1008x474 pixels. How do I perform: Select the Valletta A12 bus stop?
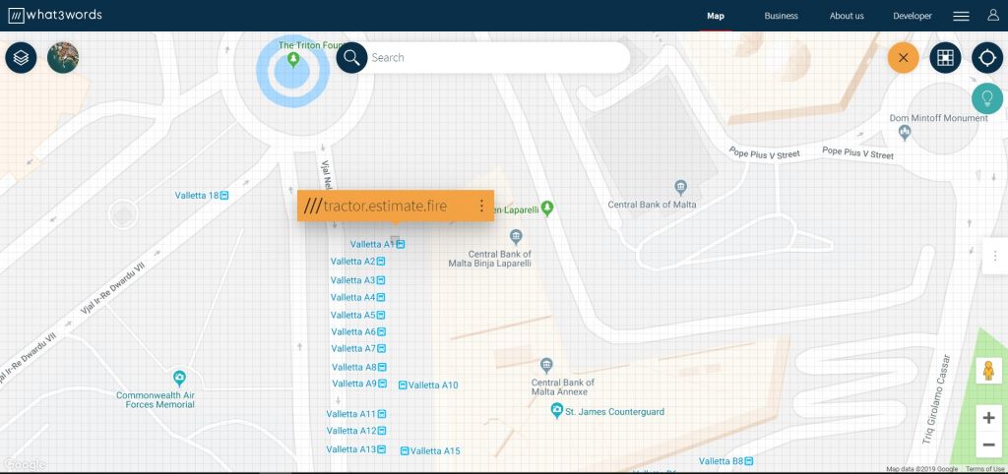tap(356, 431)
